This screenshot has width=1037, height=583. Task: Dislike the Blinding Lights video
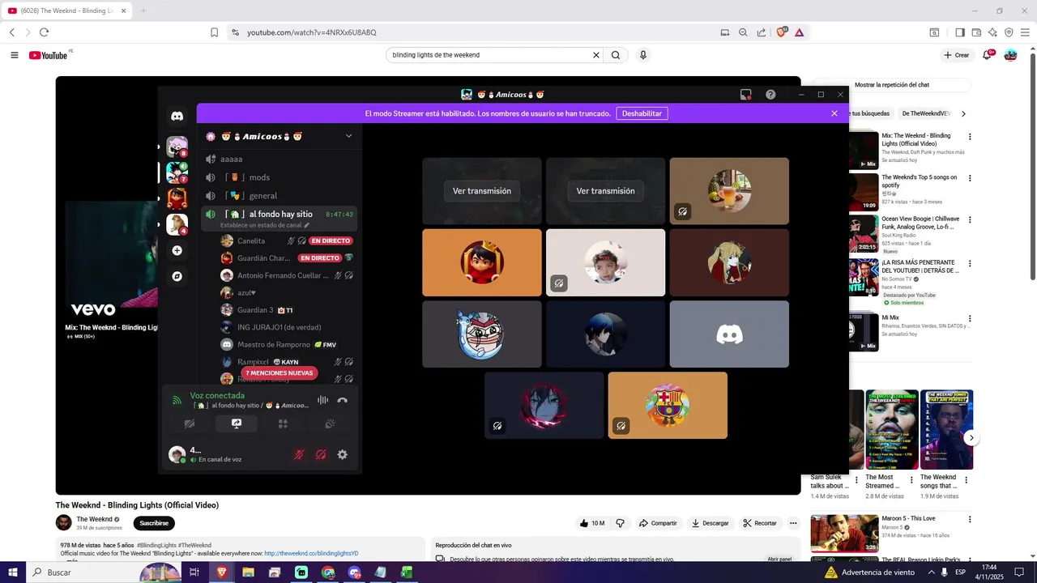click(x=620, y=523)
